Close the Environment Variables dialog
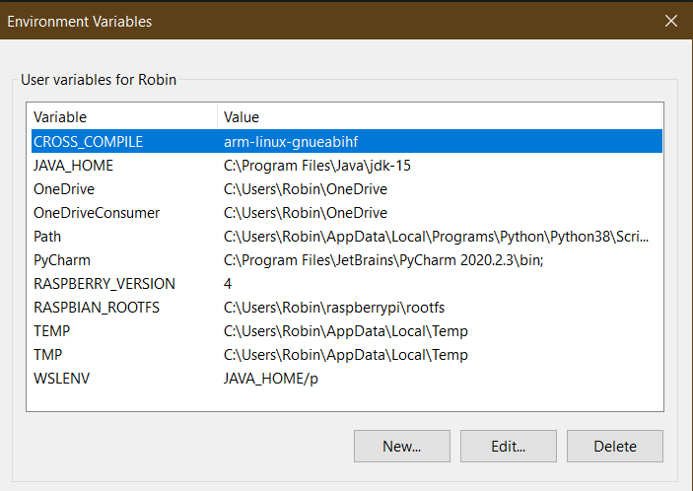Screen dimensions: 693x491 [671, 21]
